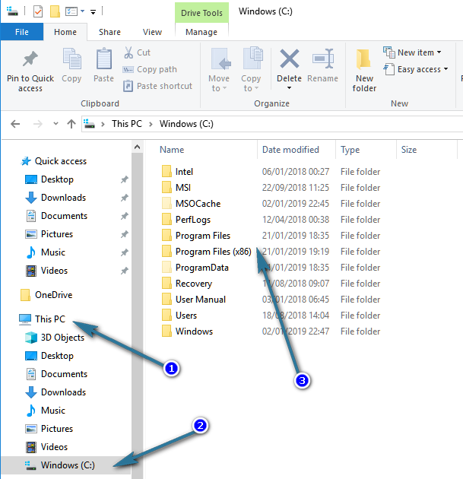
Task: Click Properties checkmark icon in title bar
Action: point(38,11)
